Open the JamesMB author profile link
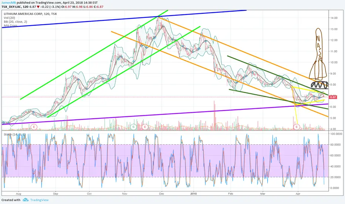The height and width of the screenshot is (204, 345). click(9, 3)
